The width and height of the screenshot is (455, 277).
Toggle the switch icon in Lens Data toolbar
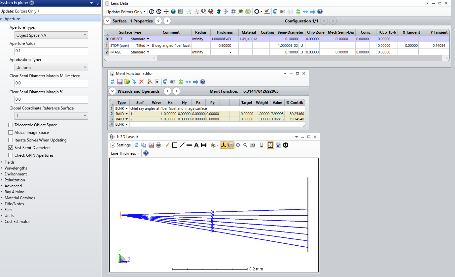(282, 12)
